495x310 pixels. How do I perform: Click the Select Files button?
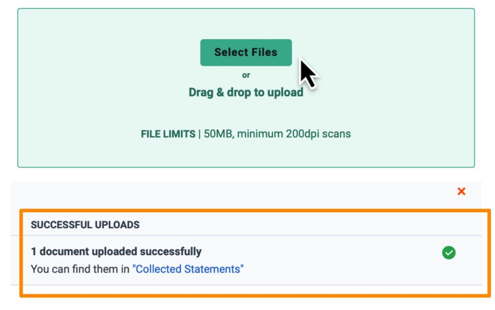[x=246, y=52]
